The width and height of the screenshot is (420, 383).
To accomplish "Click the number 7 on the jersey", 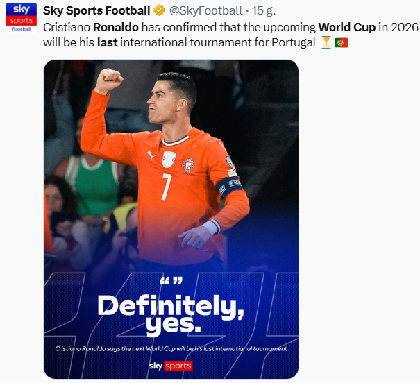I will click(x=166, y=187).
